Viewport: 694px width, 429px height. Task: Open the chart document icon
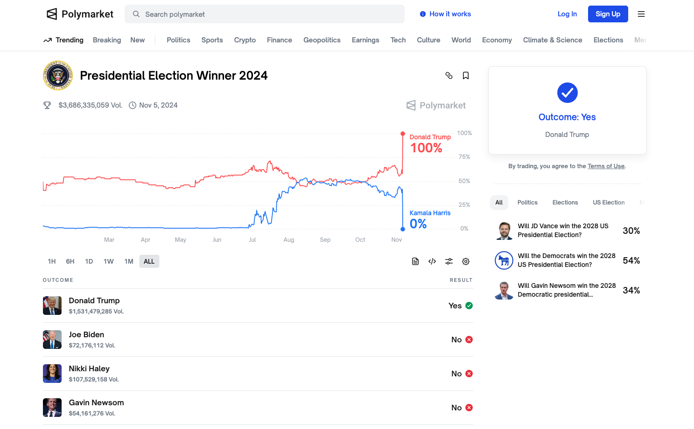415,261
